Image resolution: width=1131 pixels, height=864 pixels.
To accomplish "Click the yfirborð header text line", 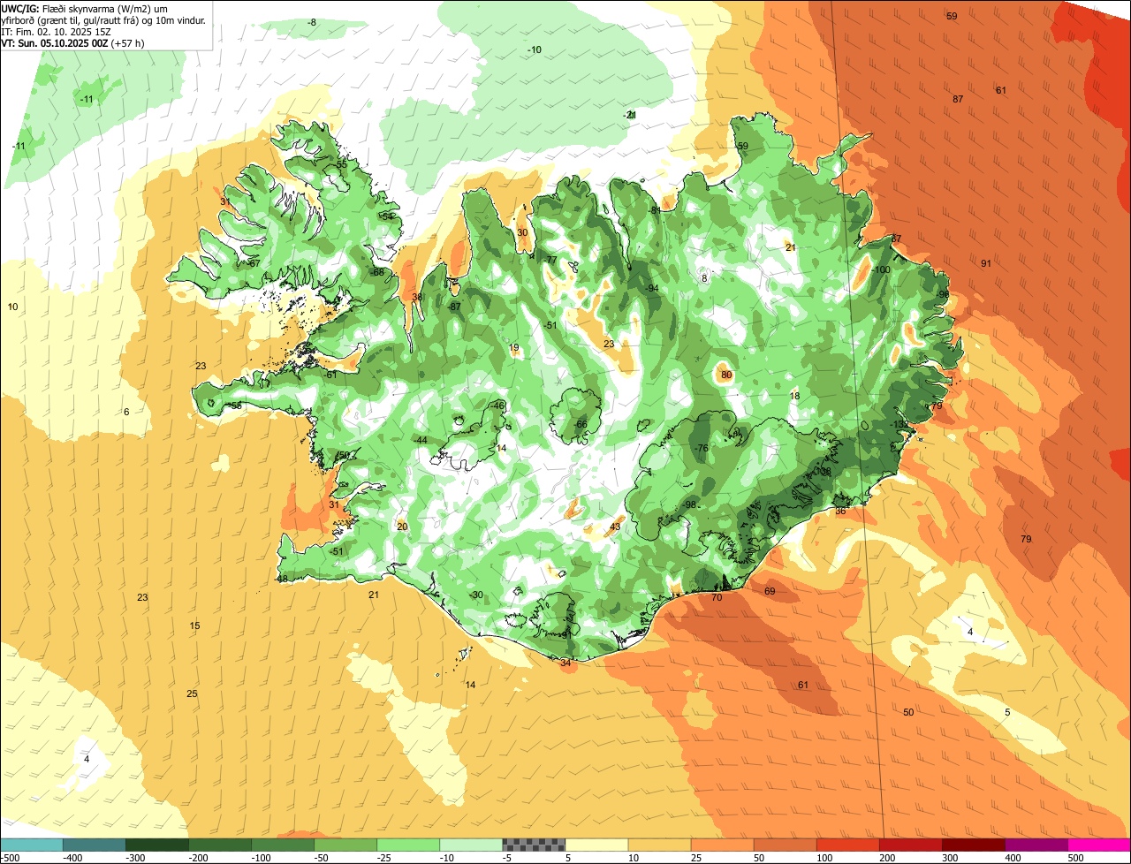I will tap(103, 19).
